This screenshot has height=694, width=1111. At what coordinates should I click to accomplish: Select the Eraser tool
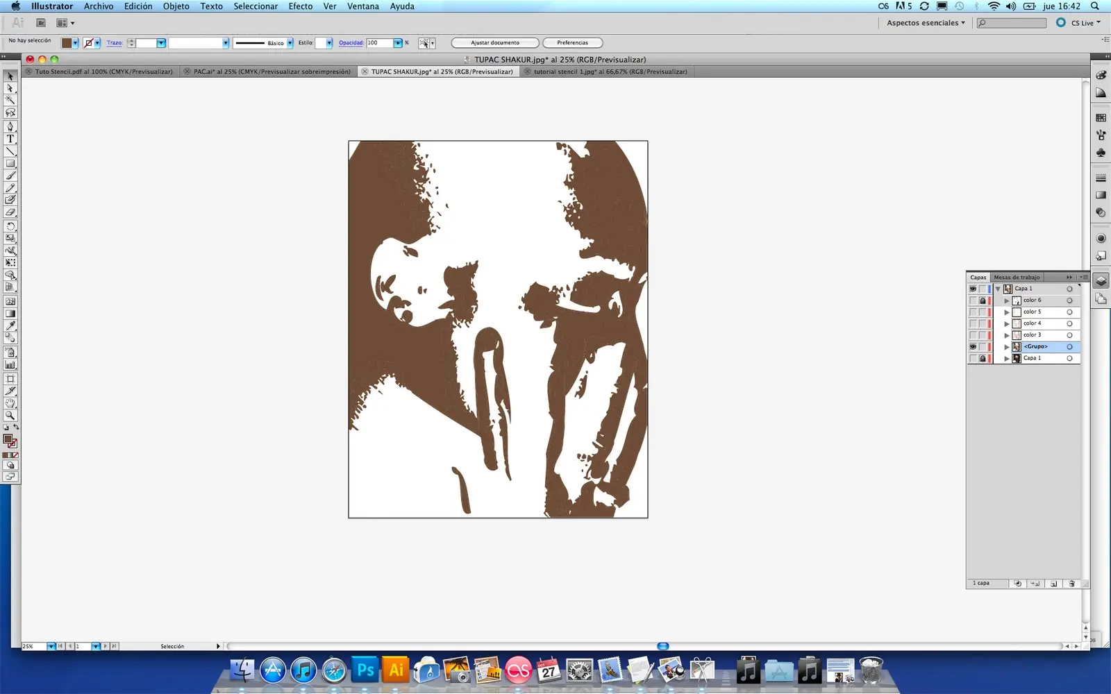[10, 212]
